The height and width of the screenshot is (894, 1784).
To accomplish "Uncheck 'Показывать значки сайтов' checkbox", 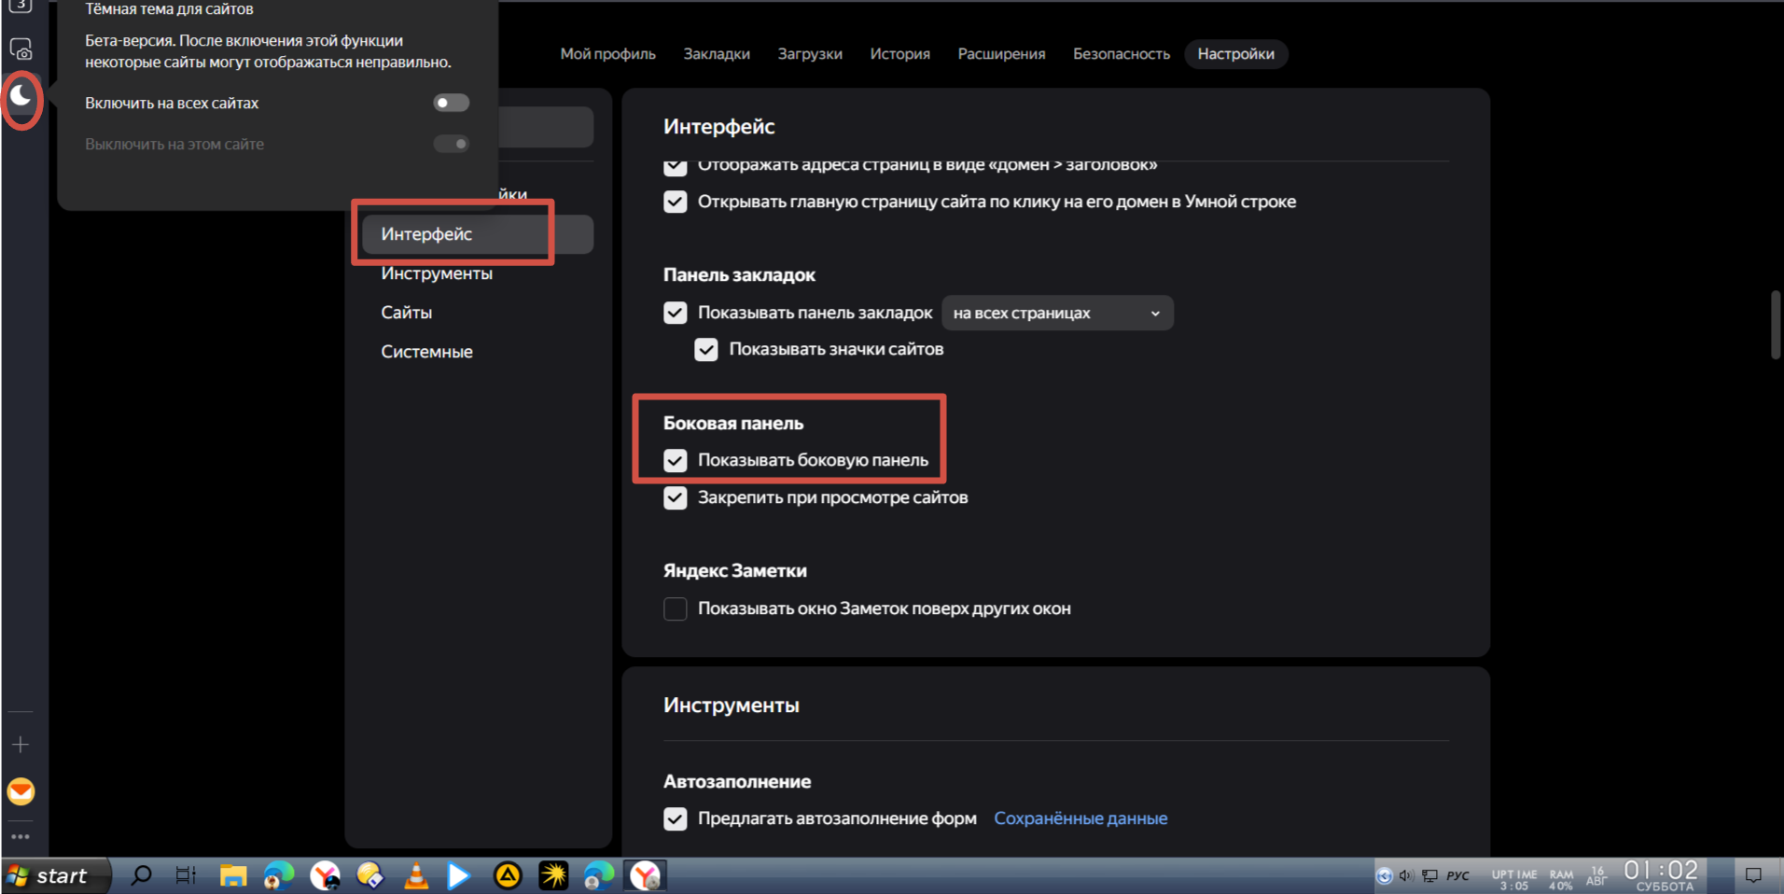I will 706,349.
